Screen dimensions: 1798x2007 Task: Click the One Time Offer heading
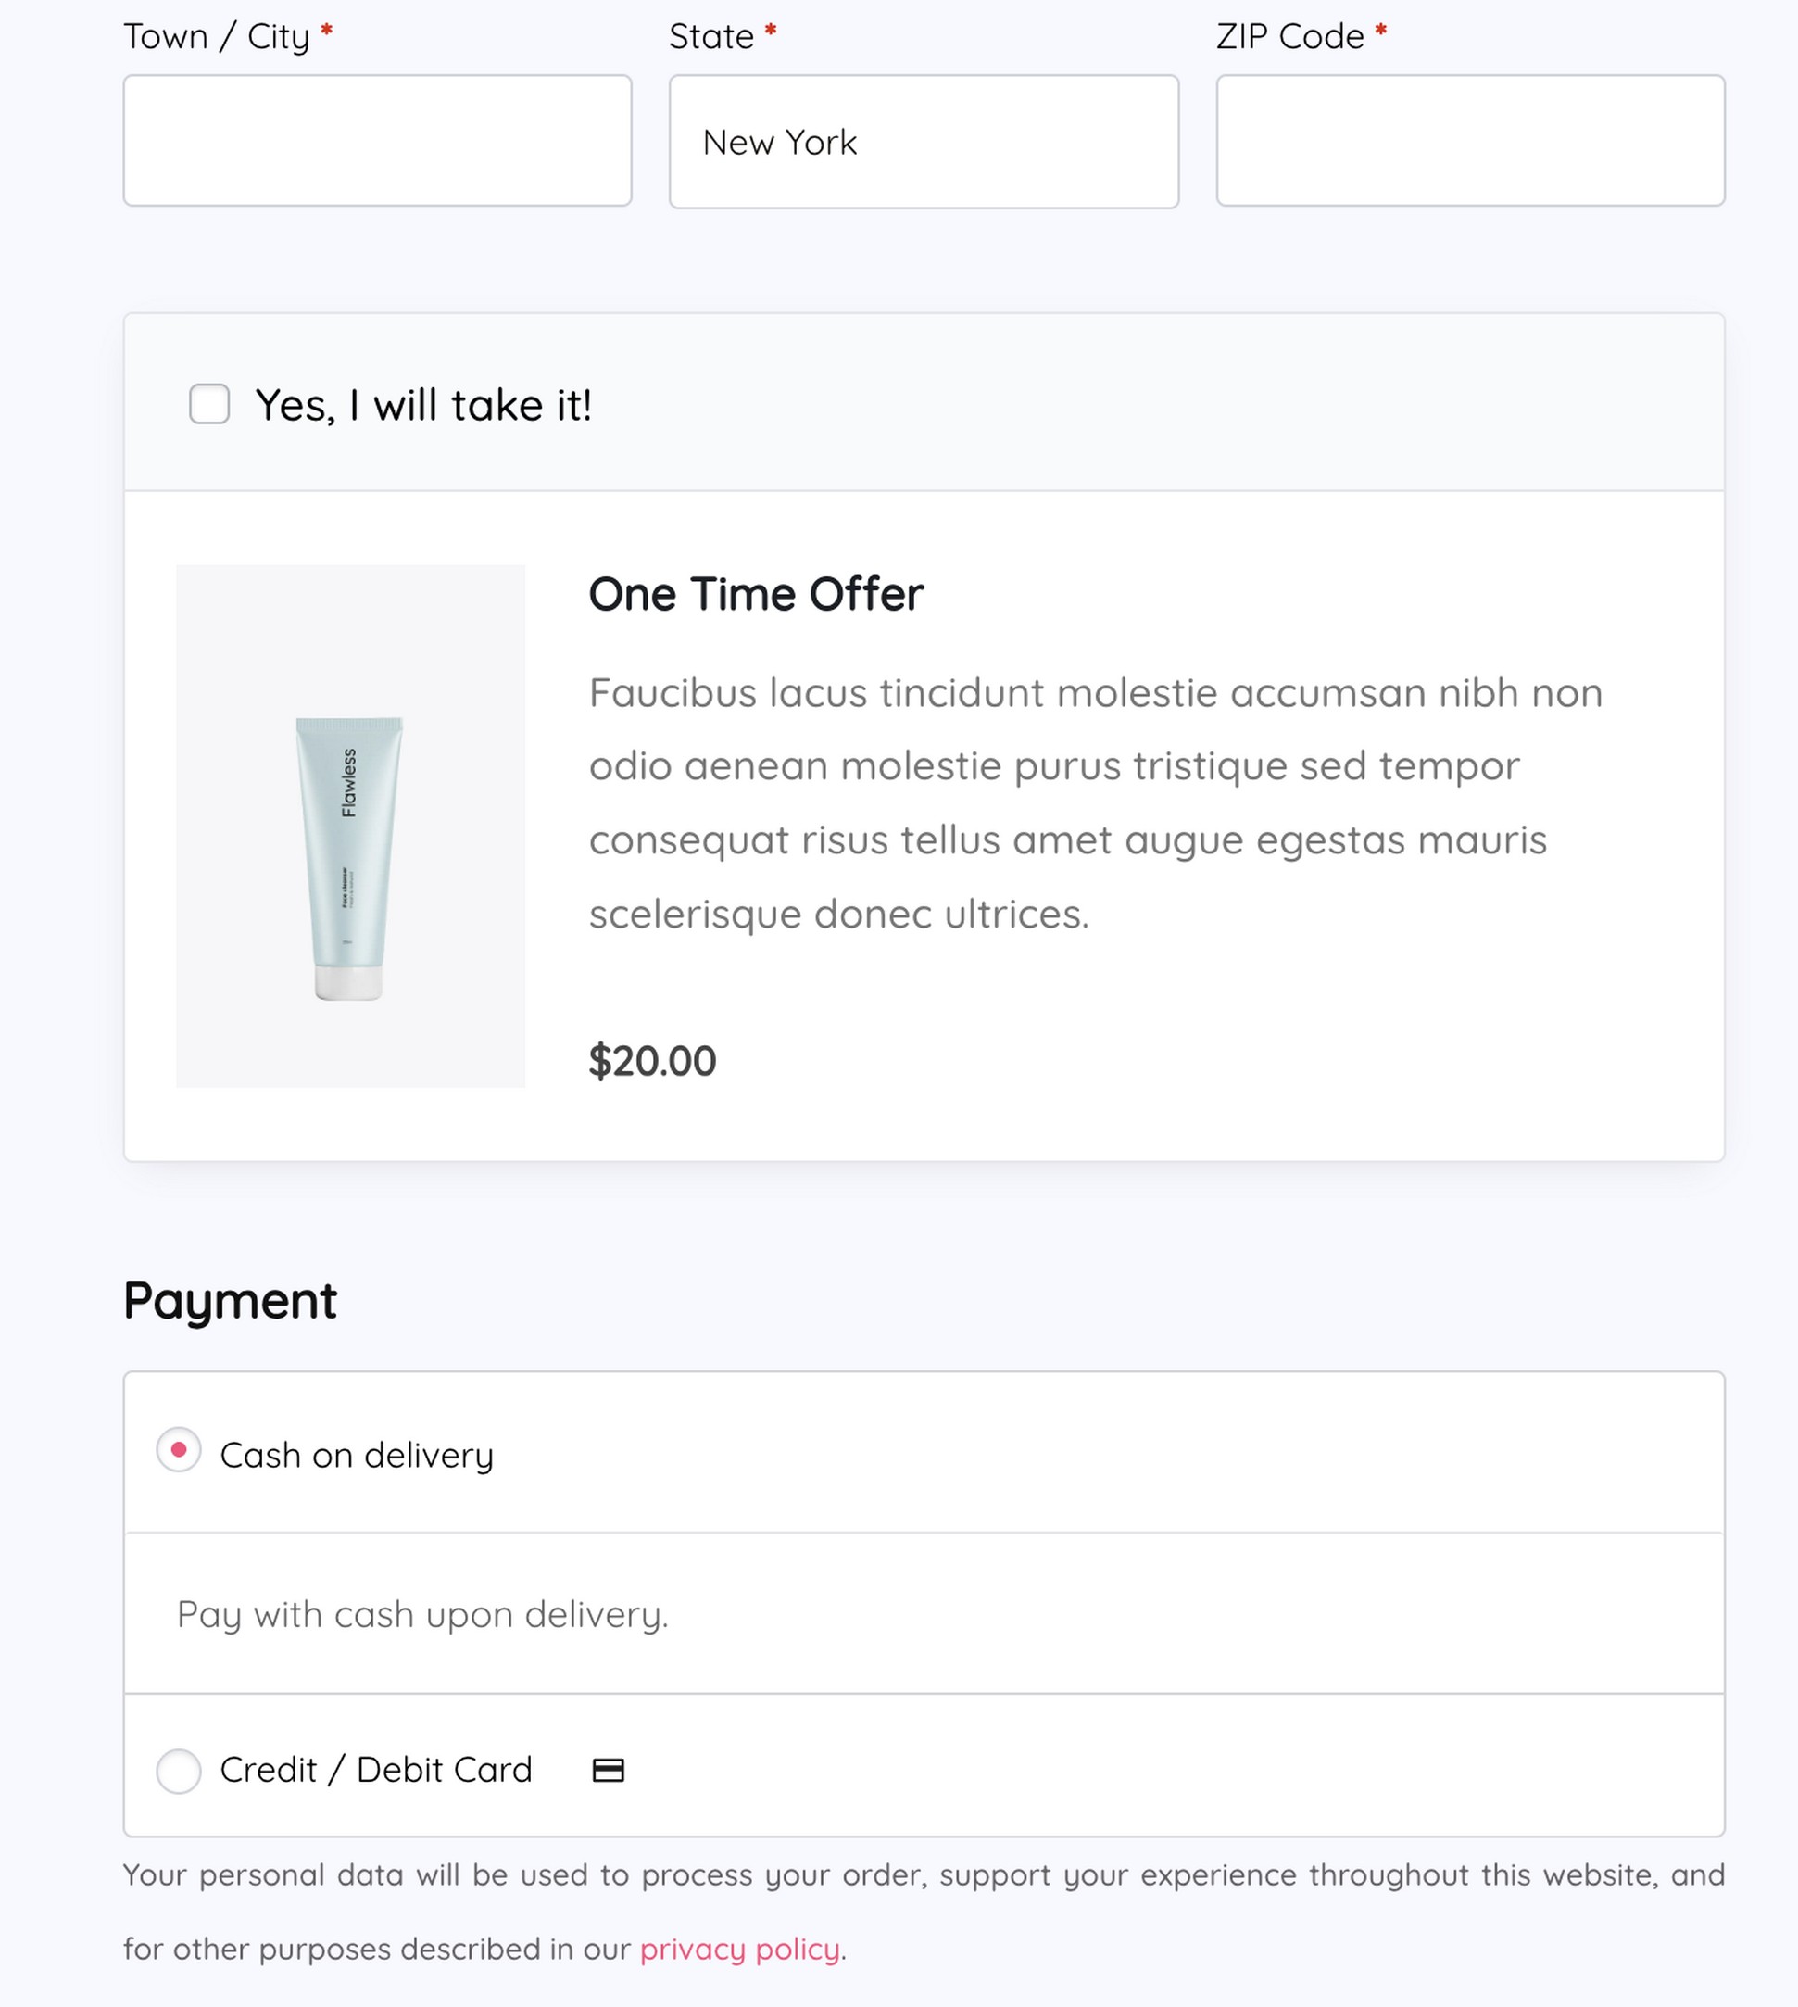pyautogui.click(x=756, y=593)
